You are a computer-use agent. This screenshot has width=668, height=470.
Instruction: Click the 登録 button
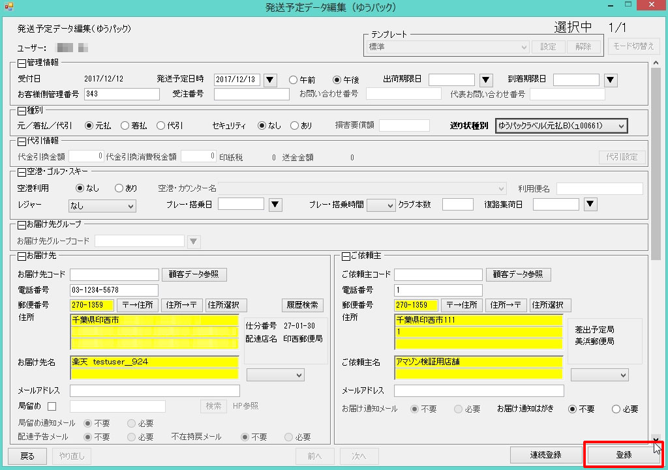tap(624, 455)
